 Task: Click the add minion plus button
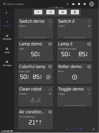tap(38, 12)
